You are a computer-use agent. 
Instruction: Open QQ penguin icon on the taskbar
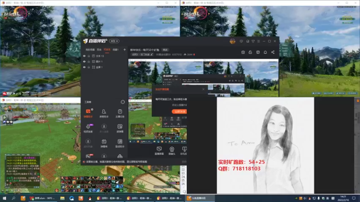90,198
